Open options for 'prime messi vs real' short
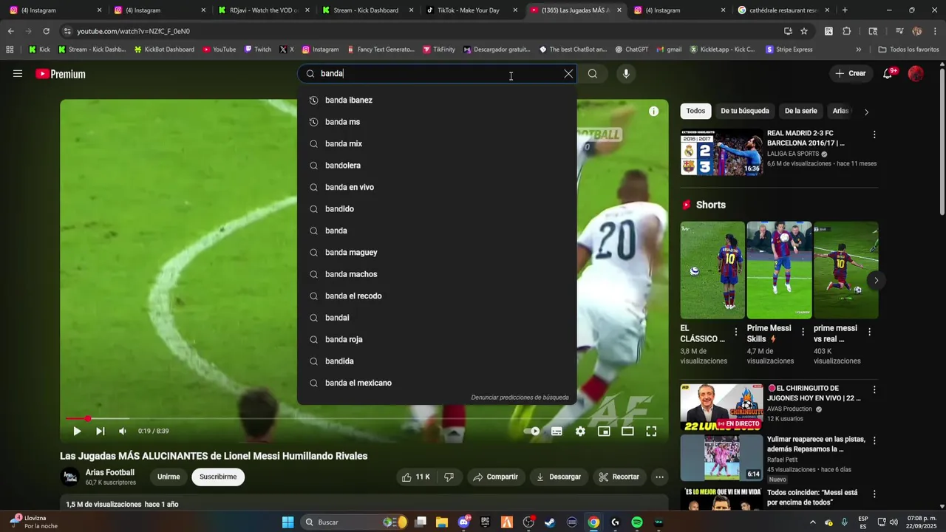The height and width of the screenshot is (532, 946). click(x=870, y=332)
